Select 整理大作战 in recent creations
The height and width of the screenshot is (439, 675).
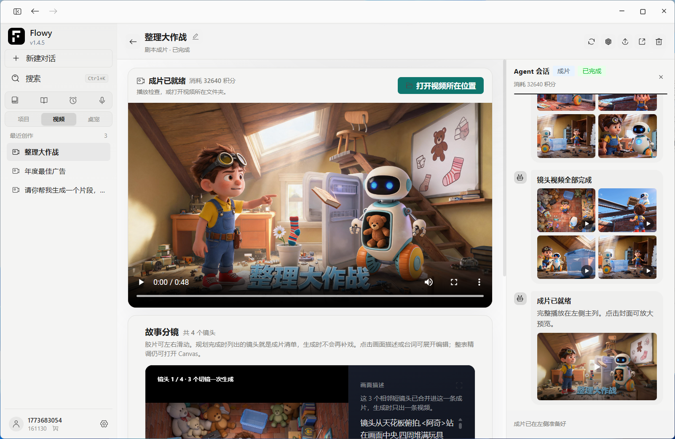[x=59, y=152]
